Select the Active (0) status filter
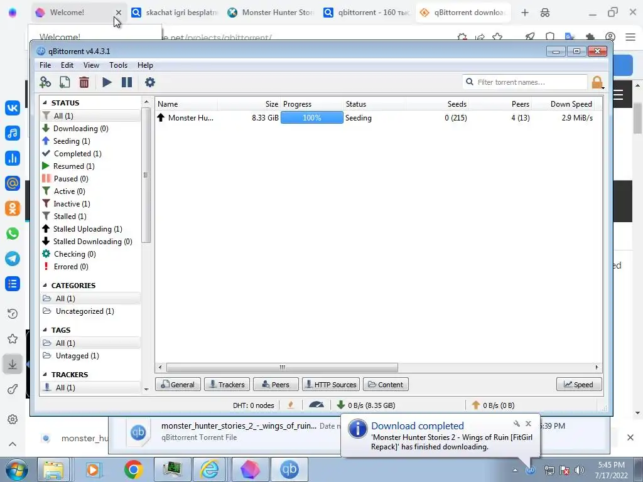The width and height of the screenshot is (643, 482). (x=90, y=191)
